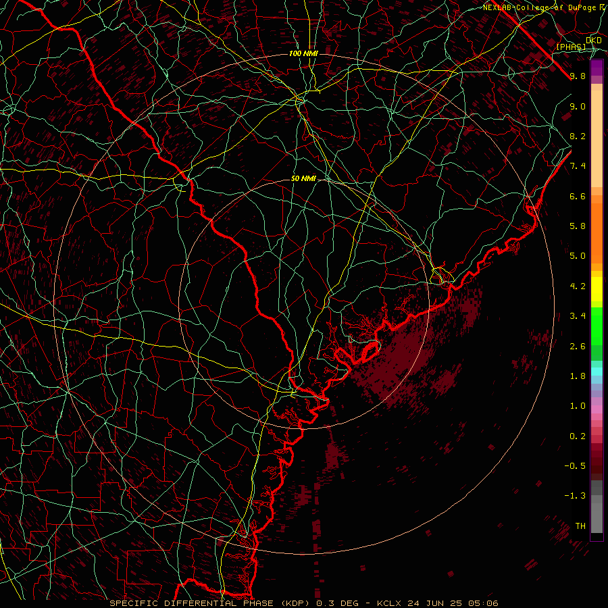Click the DKD label above the color bar
This screenshot has height=608, width=608.
click(594, 40)
